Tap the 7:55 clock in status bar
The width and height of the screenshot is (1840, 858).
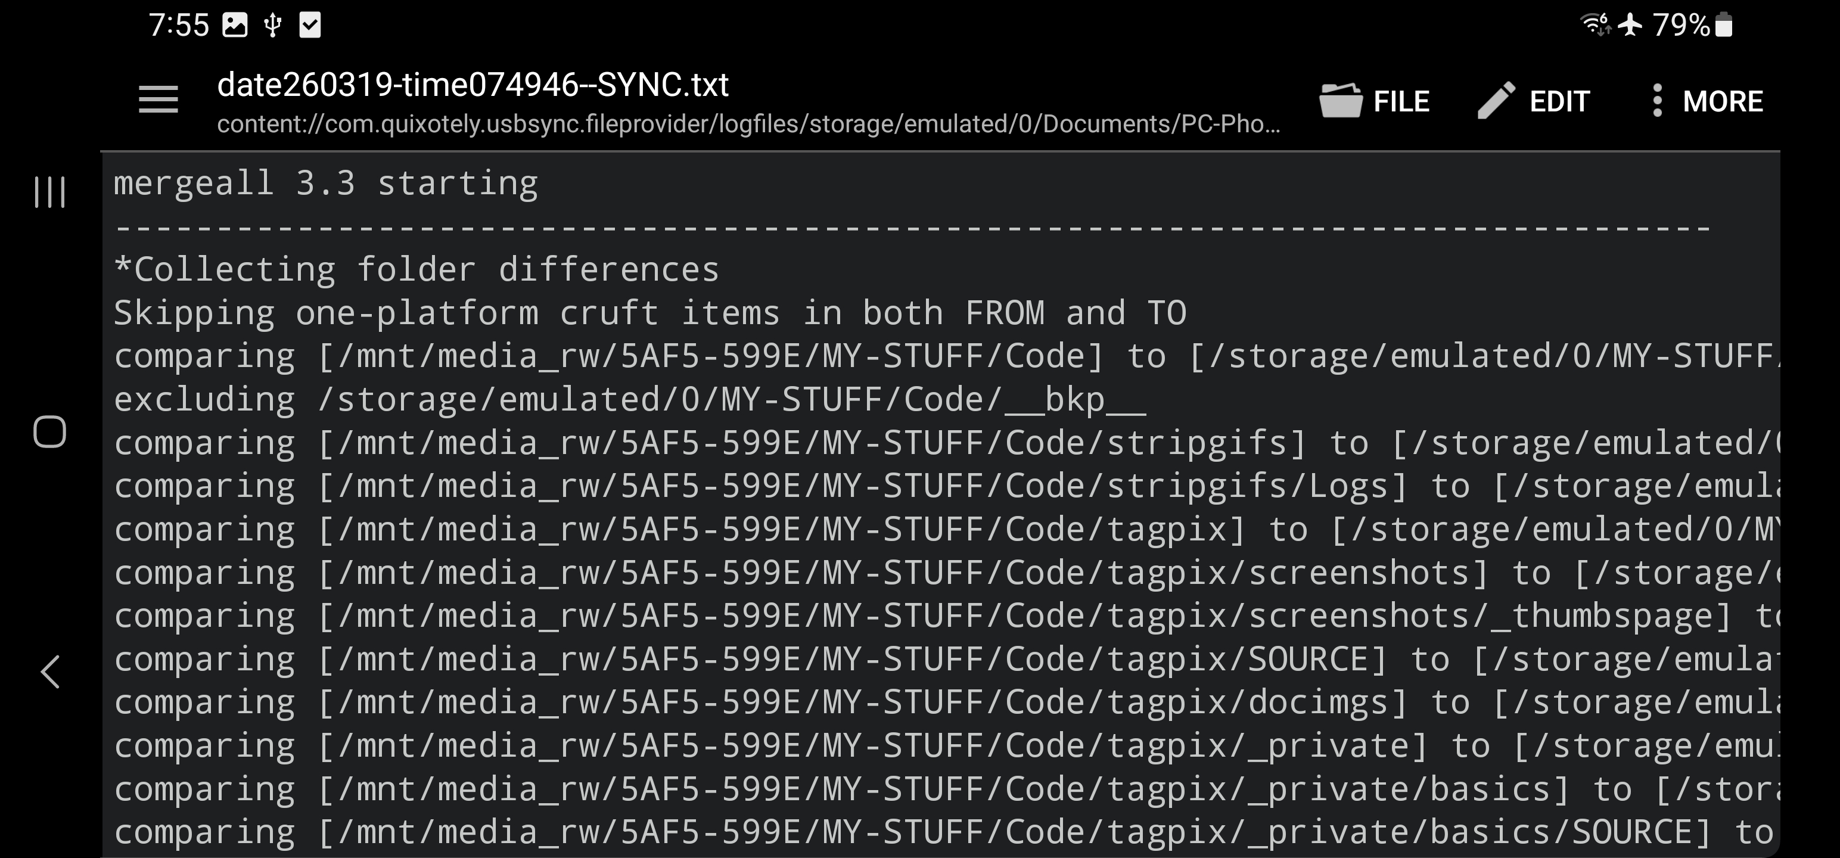coord(179,26)
